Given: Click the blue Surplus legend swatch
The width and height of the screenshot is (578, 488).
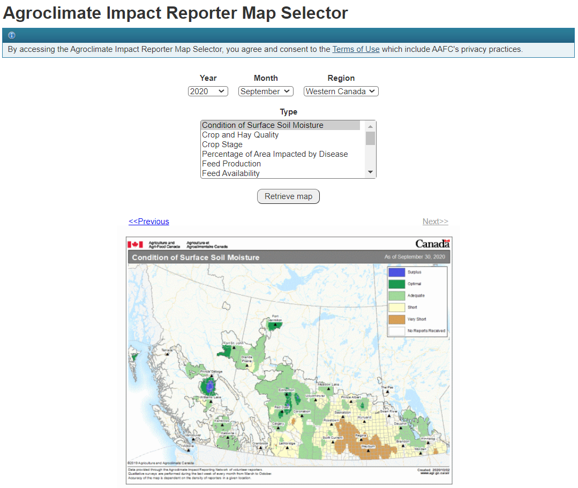Looking at the screenshot, I should pyautogui.click(x=396, y=272).
